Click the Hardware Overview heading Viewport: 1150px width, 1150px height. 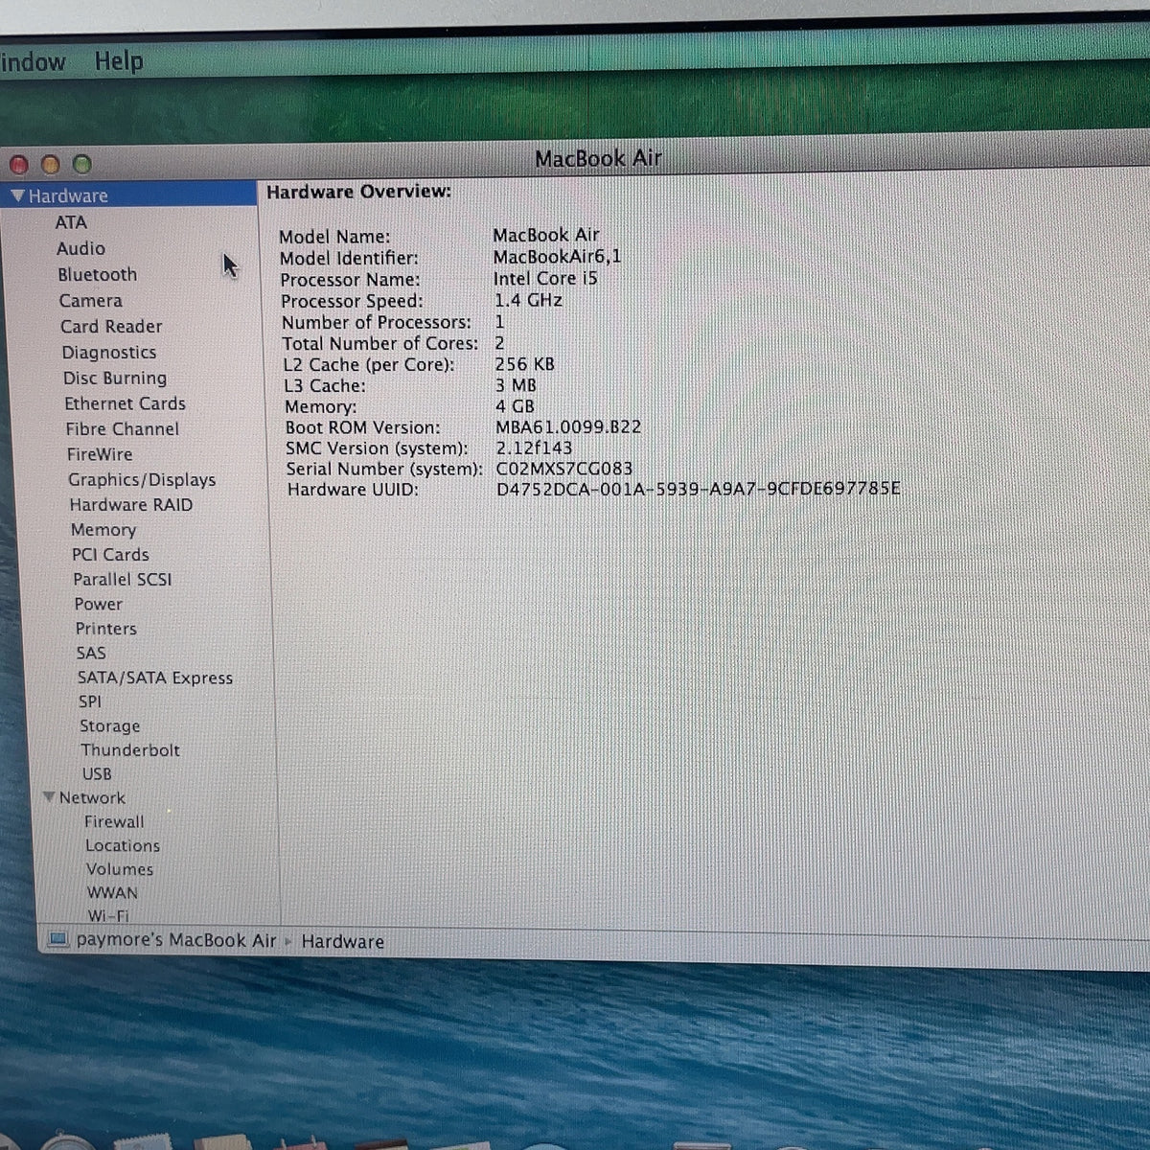click(359, 192)
